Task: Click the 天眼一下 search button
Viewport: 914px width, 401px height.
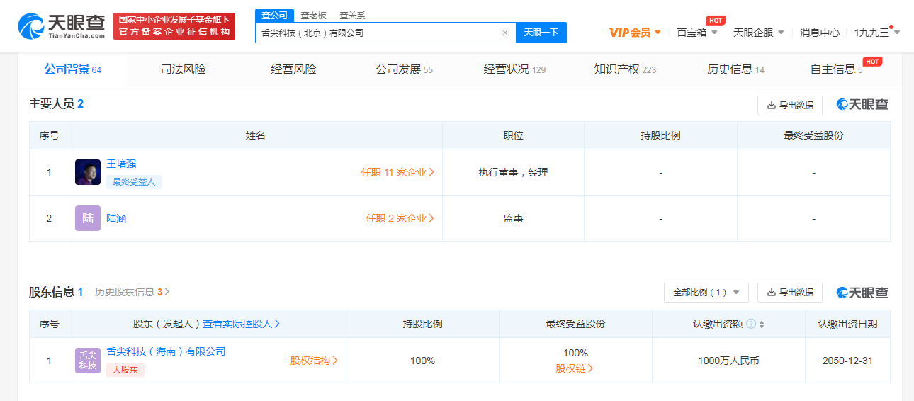Action: click(x=541, y=33)
